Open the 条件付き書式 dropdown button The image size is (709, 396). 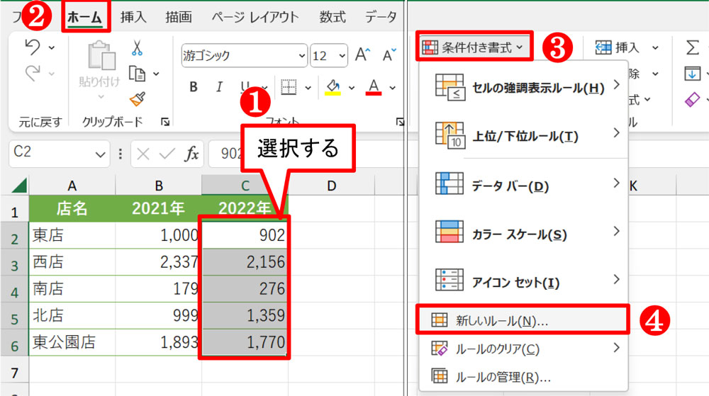click(474, 47)
